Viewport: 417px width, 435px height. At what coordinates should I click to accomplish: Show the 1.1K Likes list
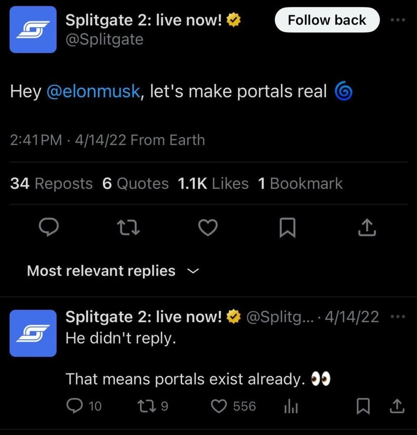pyautogui.click(x=213, y=184)
